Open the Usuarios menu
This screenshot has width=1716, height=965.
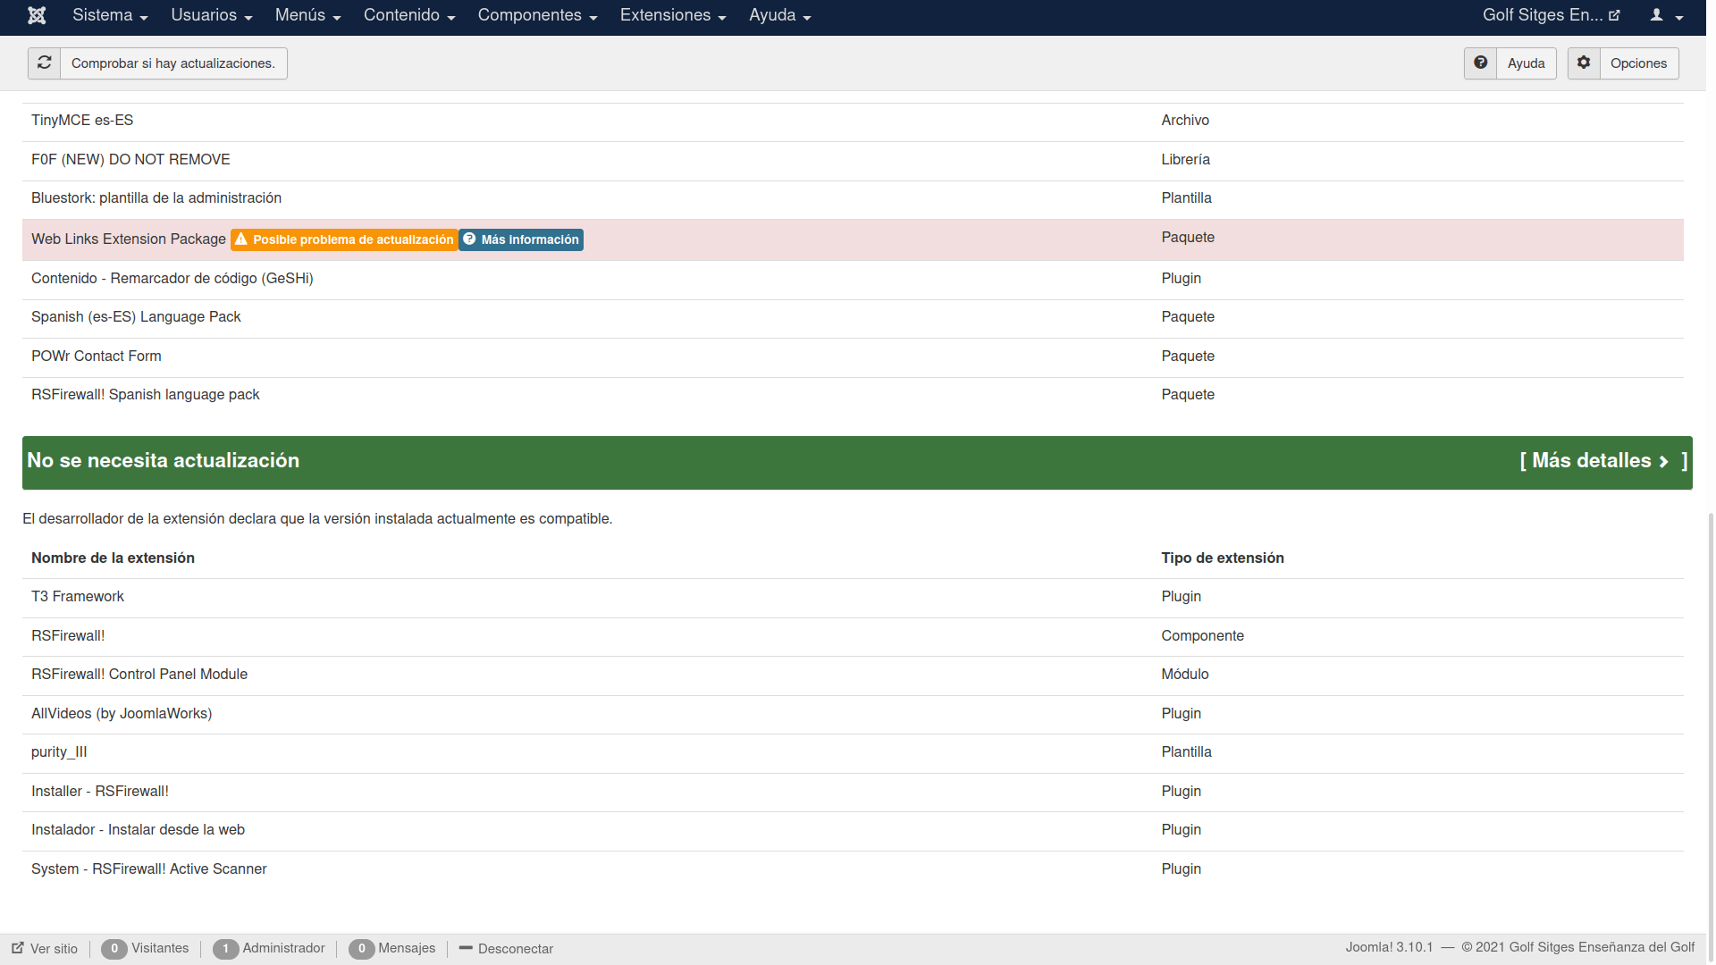point(212,15)
